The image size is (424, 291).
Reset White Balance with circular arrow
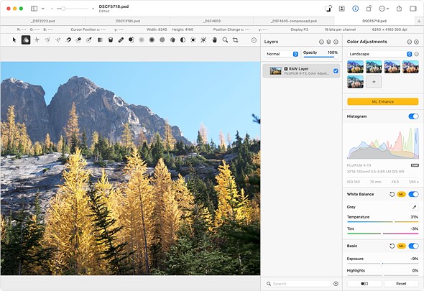coord(392,194)
